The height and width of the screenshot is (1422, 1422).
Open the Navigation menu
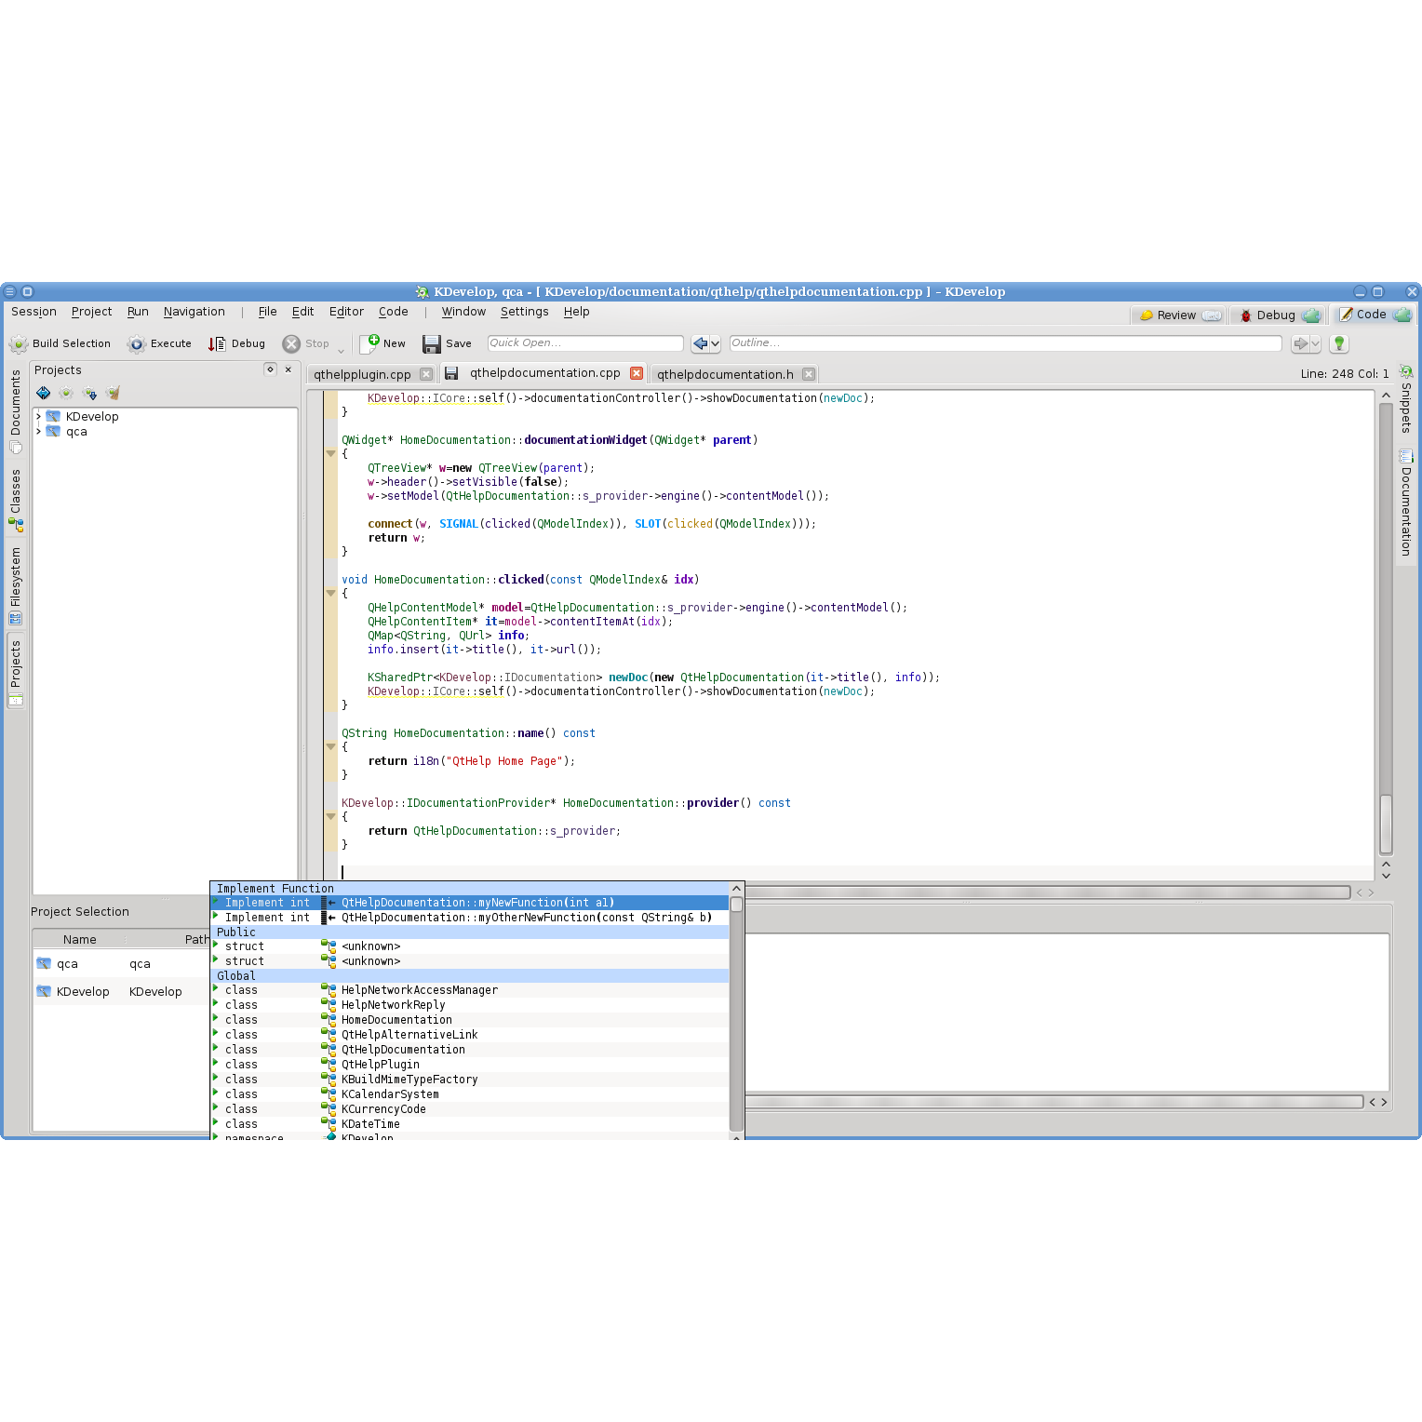[x=194, y=312]
